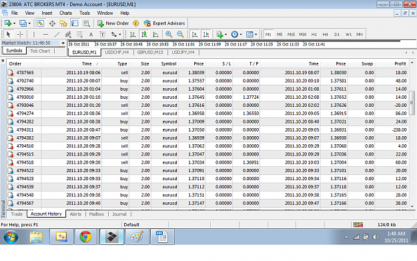Select the H4 timeframe
The image size is (417, 261).
click(x=325, y=34)
